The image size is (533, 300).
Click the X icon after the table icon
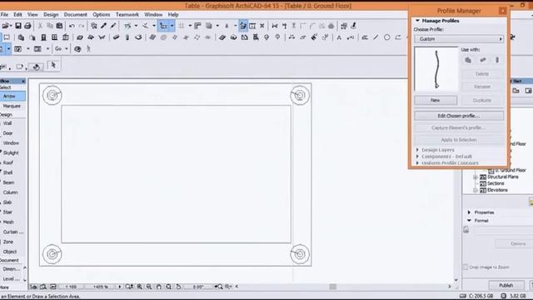click(262, 26)
